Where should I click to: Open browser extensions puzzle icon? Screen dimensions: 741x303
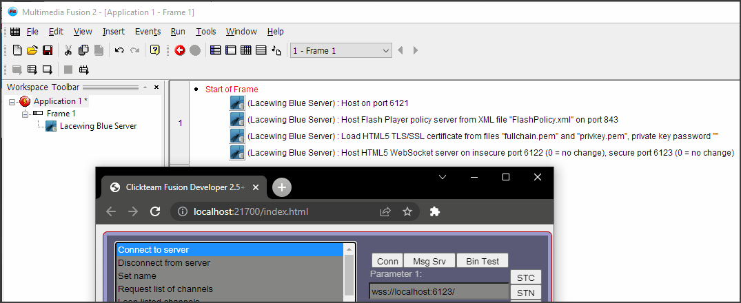435,212
